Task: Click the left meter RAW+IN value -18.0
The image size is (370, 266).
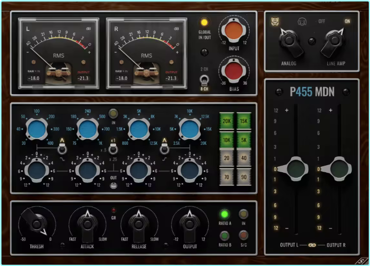Action: 33,78
